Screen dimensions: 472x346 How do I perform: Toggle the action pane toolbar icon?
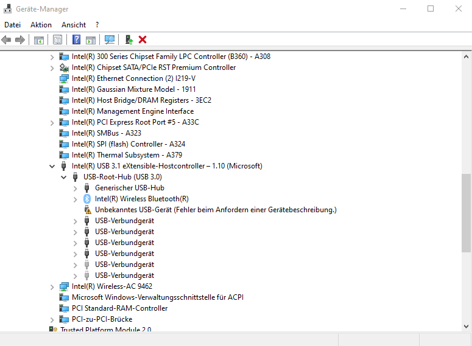(91, 40)
